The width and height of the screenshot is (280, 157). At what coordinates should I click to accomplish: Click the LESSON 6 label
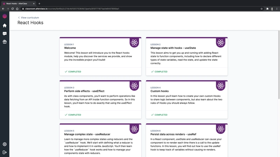tap(155, 131)
